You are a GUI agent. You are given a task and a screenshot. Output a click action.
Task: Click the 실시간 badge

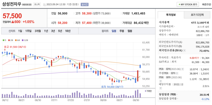85,4
